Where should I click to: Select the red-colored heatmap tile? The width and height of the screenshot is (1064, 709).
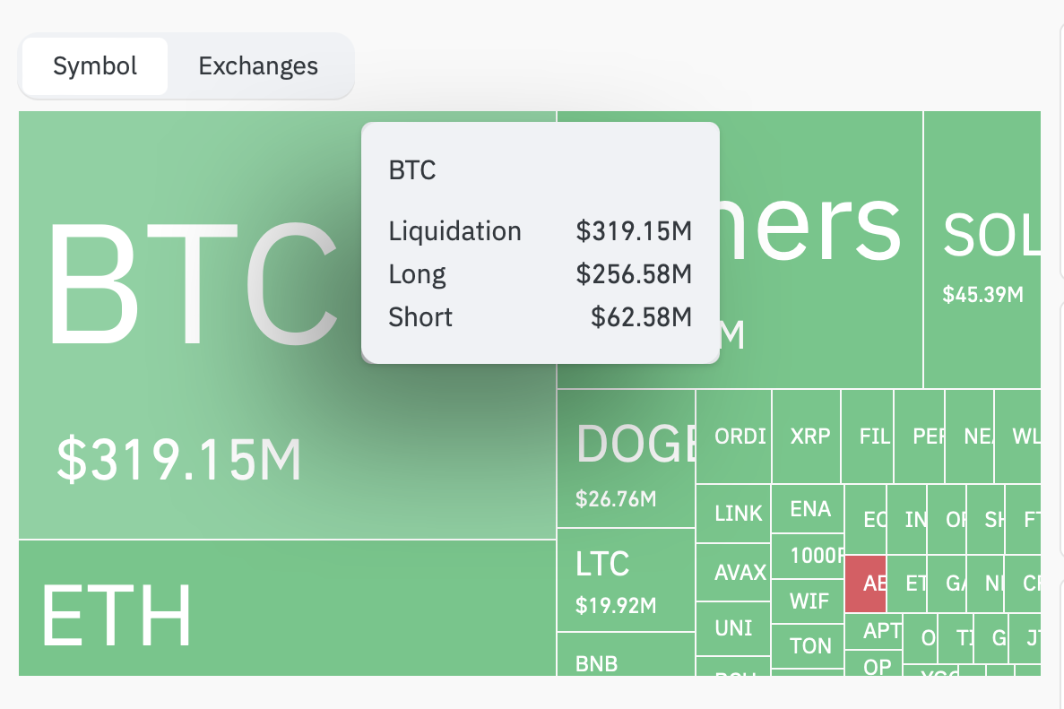click(866, 584)
